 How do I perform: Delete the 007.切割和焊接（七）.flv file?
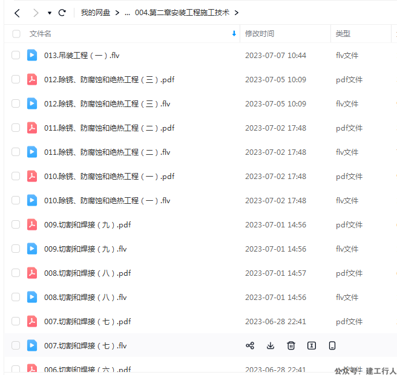point(291,345)
